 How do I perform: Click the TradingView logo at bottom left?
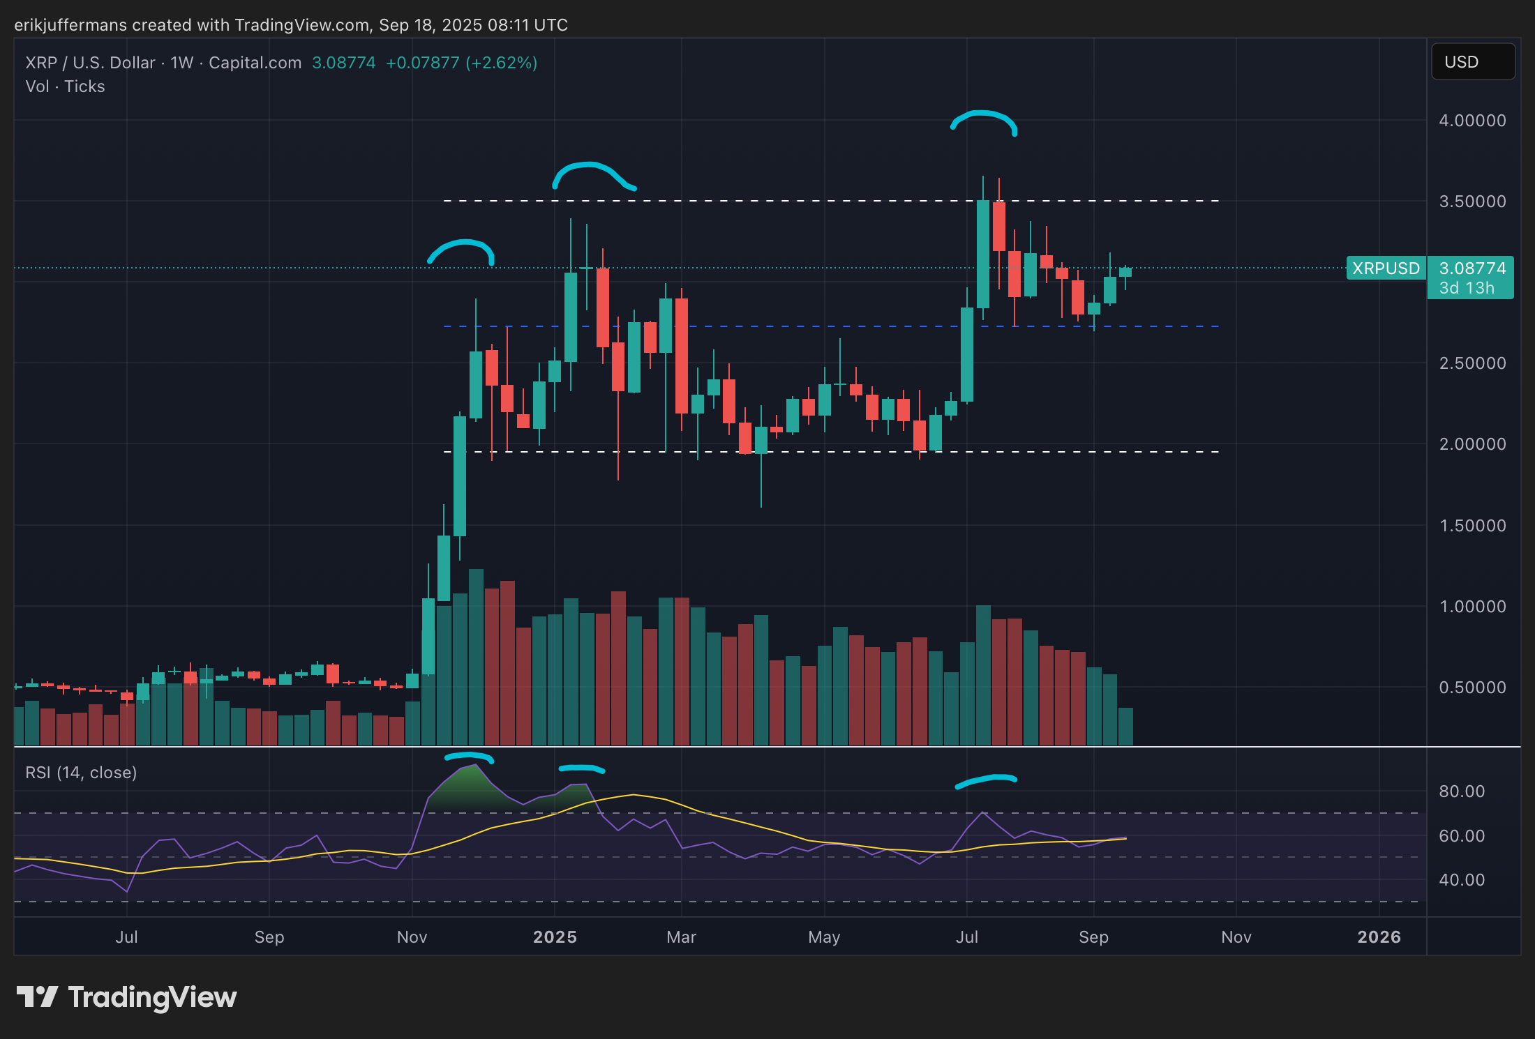point(126,997)
